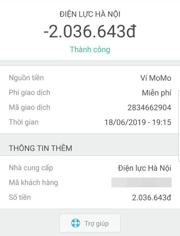Click the Phí giao dịch label
The image size is (180, 236).
[x=29, y=93]
